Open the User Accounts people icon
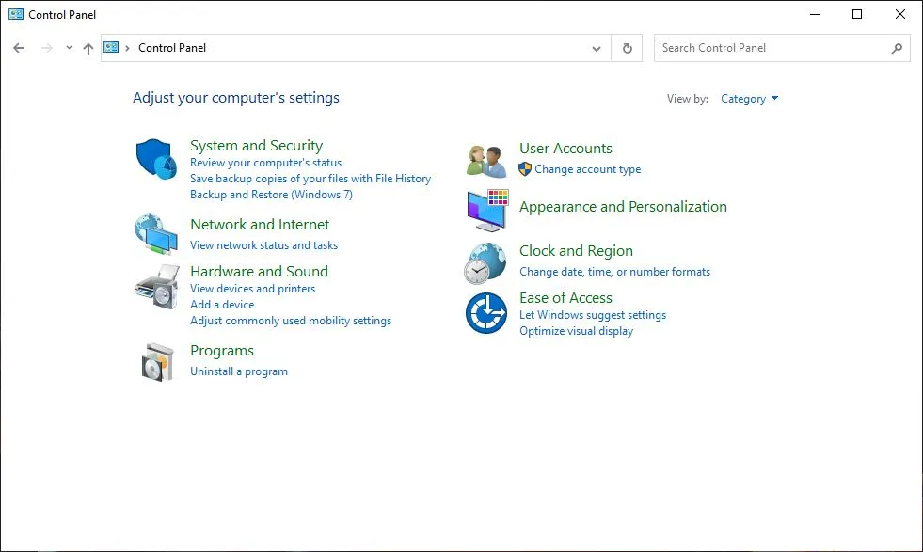Screen dimensions: 923x552 coord(486,160)
